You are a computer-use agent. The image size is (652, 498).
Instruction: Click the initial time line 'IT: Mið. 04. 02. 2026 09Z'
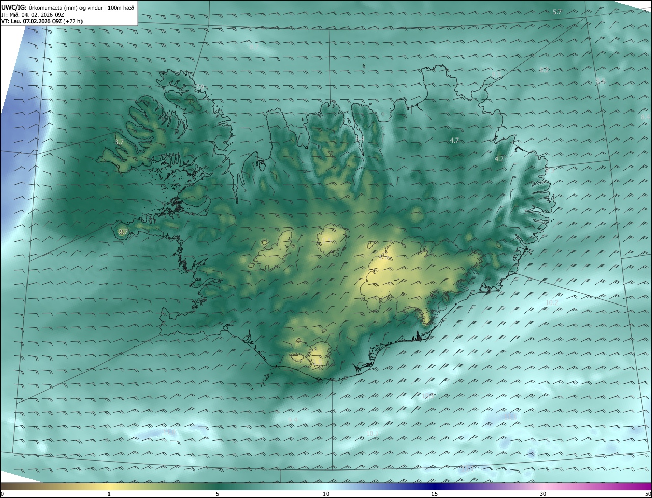coord(34,15)
